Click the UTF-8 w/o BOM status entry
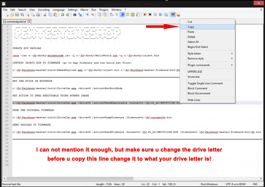 point(235,184)
